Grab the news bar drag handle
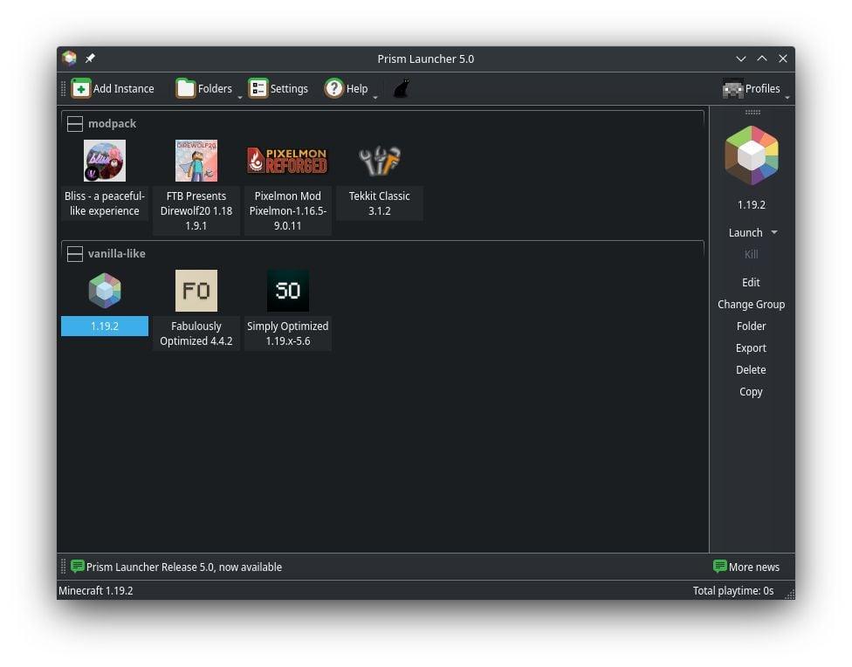This screenshot has height=667, width=852. [64, 567]
